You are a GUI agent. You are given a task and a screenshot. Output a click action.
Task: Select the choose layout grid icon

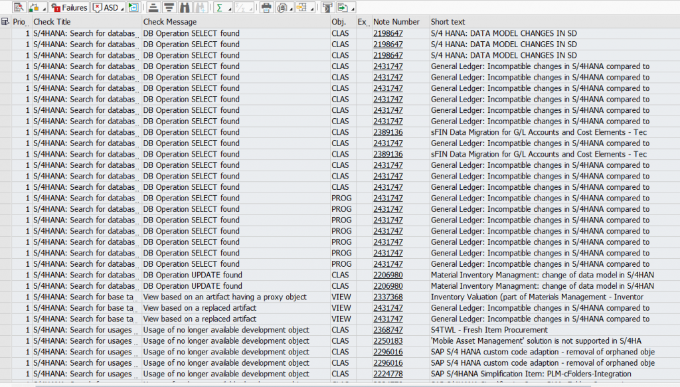click(x=302, y=7)
